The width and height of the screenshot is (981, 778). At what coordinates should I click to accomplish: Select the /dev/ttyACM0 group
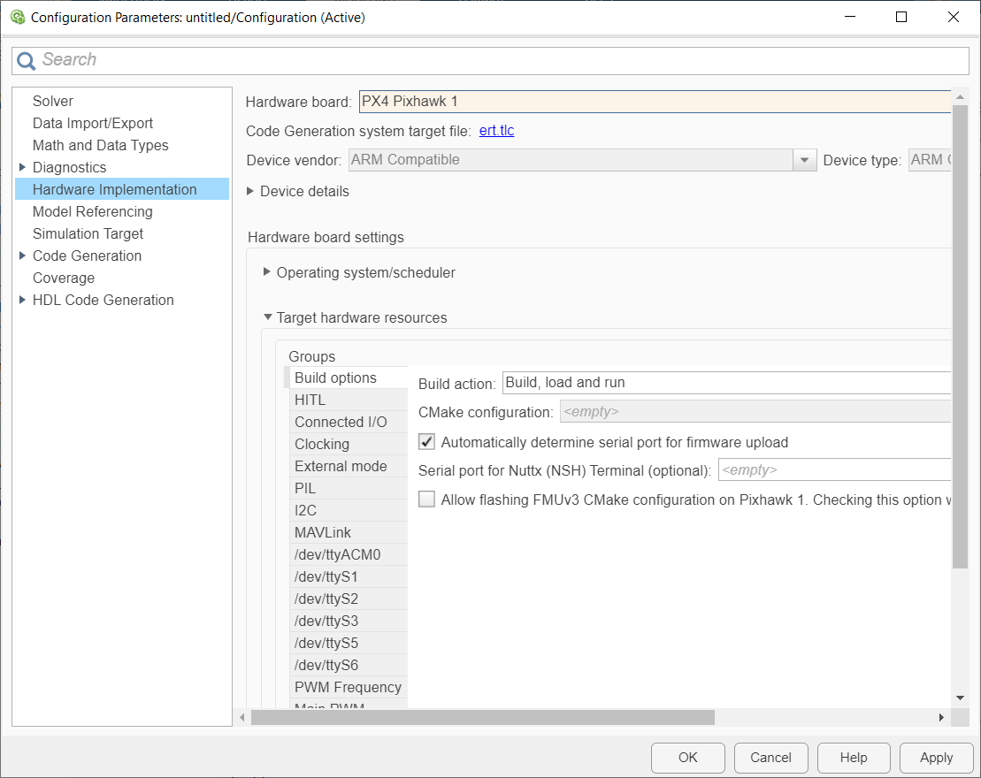pyautogui.click(x=349, y=554)
